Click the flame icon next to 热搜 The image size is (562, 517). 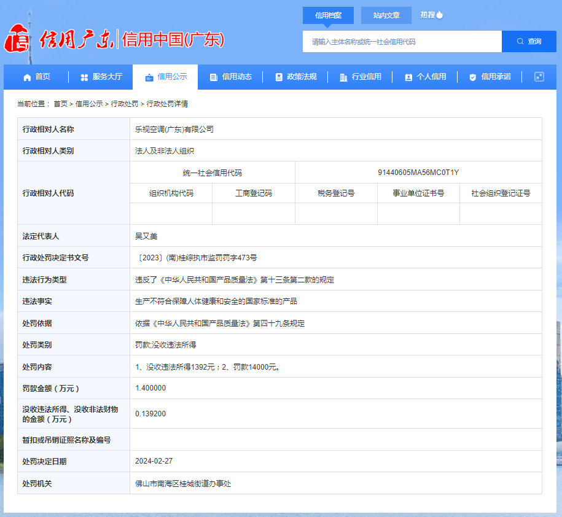click(440, 15)
